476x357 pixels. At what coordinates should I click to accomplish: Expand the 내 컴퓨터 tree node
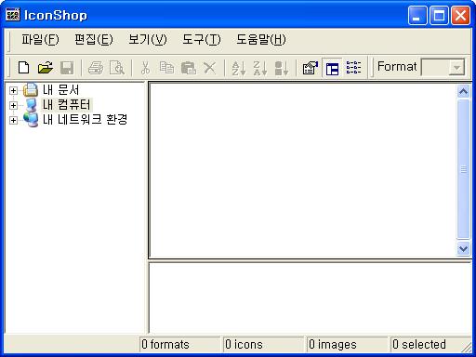pos(13,105)
